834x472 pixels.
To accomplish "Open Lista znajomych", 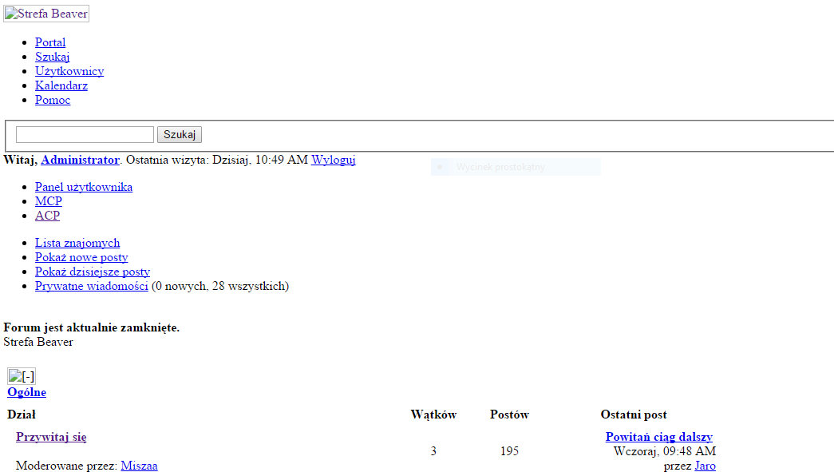I will coord(77,243).
